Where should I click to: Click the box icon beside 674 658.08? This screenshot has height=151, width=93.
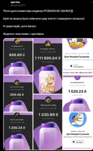[x=71, y=66]
